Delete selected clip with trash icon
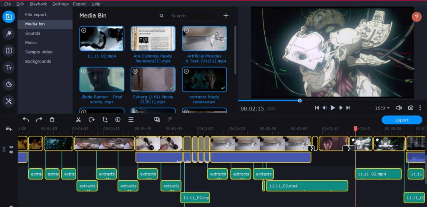The height and width of the screenshot is (207, 427). point(52,120)
